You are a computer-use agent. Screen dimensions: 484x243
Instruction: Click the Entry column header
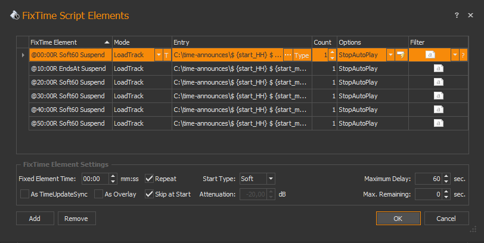pyautogui.click(x=241, y=42)
